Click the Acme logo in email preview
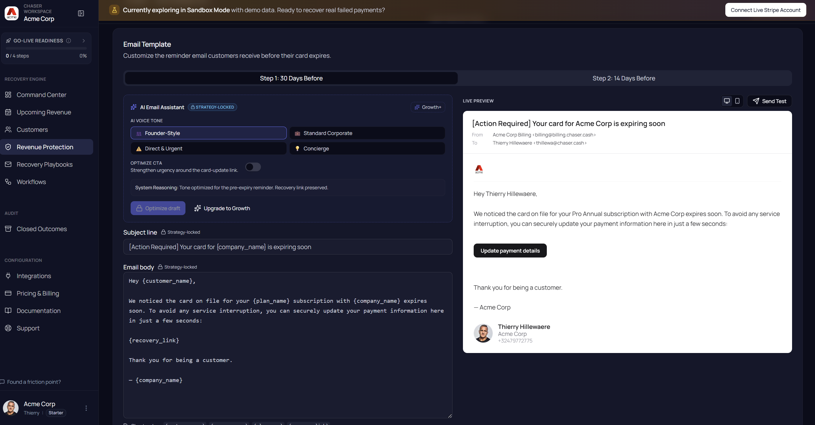 pos(479,169)
